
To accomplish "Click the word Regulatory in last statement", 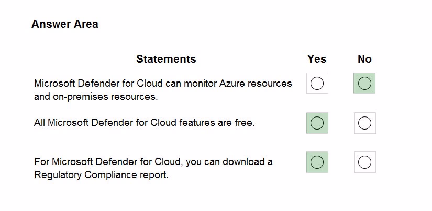I will pyautogui.click(x=58, y=175).
